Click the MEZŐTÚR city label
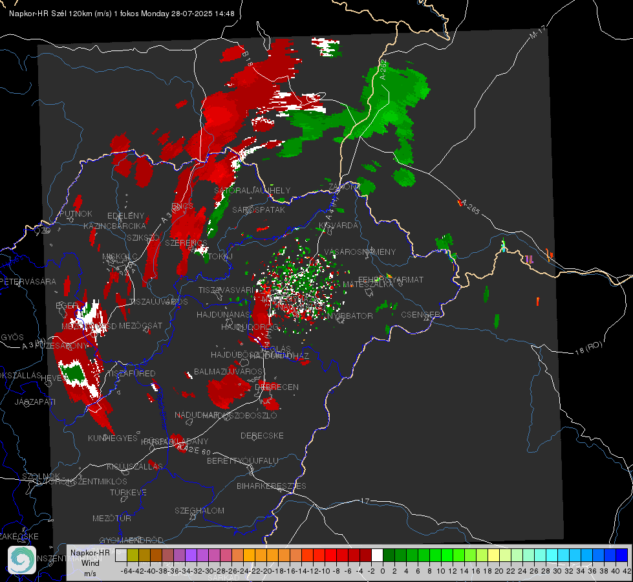This screenshot has height=582, width=633. [x=112, y=519]
